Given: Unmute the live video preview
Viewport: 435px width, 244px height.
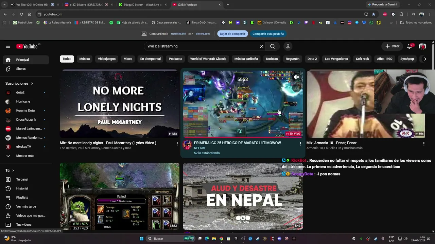Looking at the screenshot, I should point(296,77).
